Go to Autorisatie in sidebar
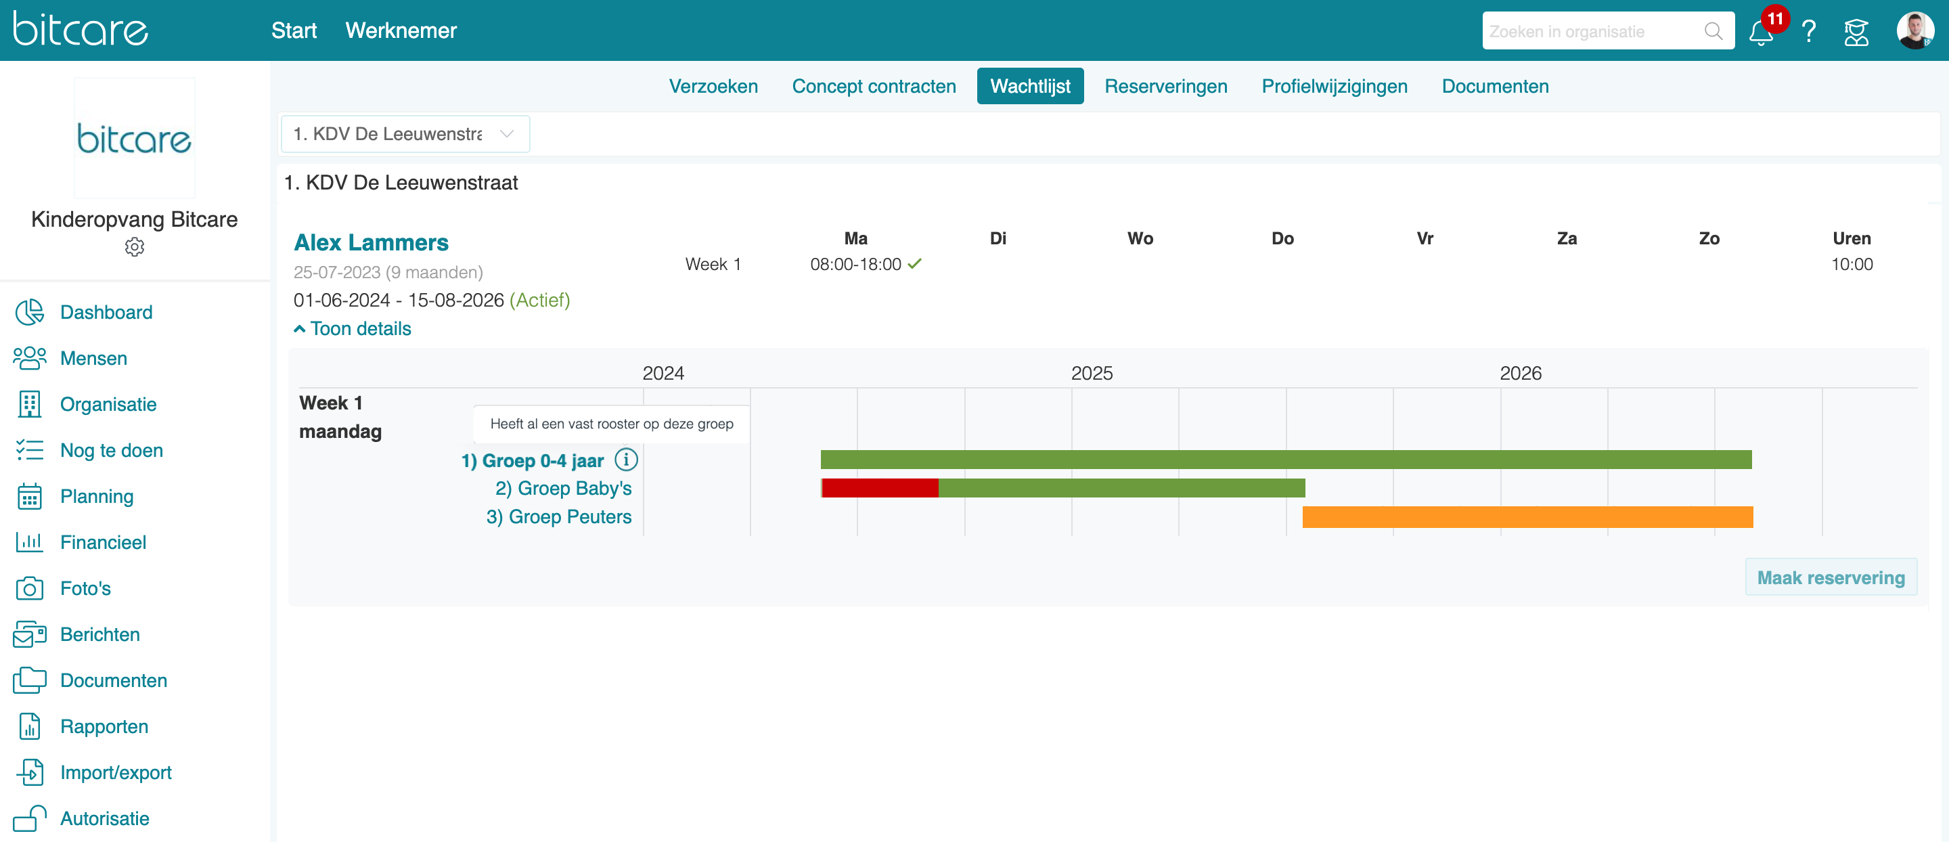Viewport: 1949px width, 842px height. 104,818
